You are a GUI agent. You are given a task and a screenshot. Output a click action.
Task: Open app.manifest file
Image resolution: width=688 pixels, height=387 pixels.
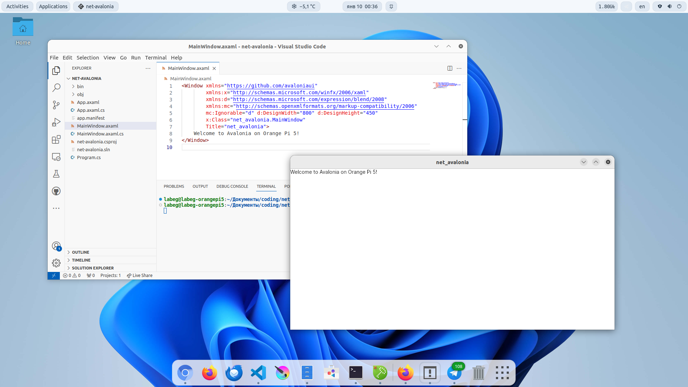(111, 118)
